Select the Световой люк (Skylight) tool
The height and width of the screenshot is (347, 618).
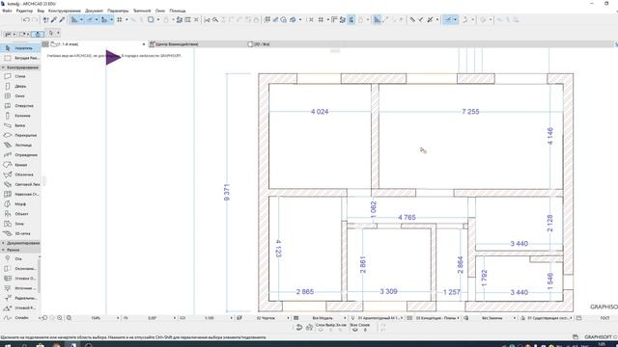click(20, 184)
